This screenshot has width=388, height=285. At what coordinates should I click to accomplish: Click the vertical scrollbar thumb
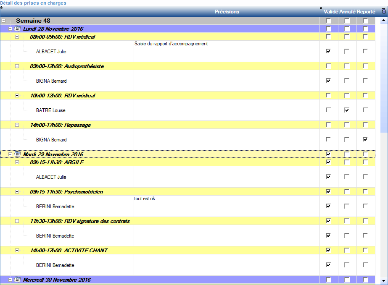(x=384, y=78)
